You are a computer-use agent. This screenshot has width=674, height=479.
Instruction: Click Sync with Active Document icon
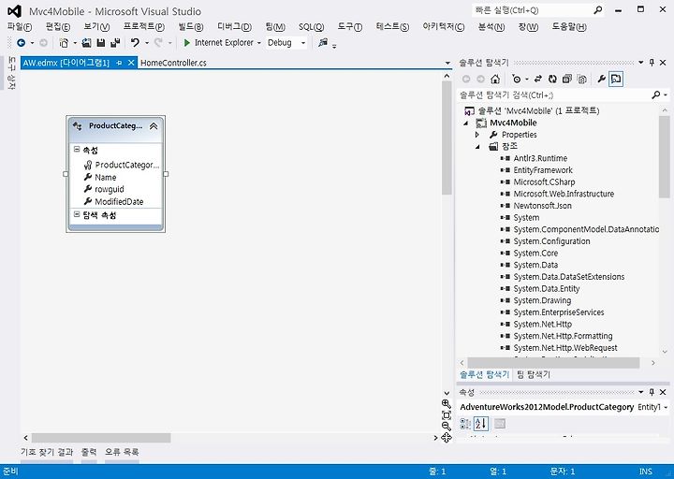tap(537, 79)
